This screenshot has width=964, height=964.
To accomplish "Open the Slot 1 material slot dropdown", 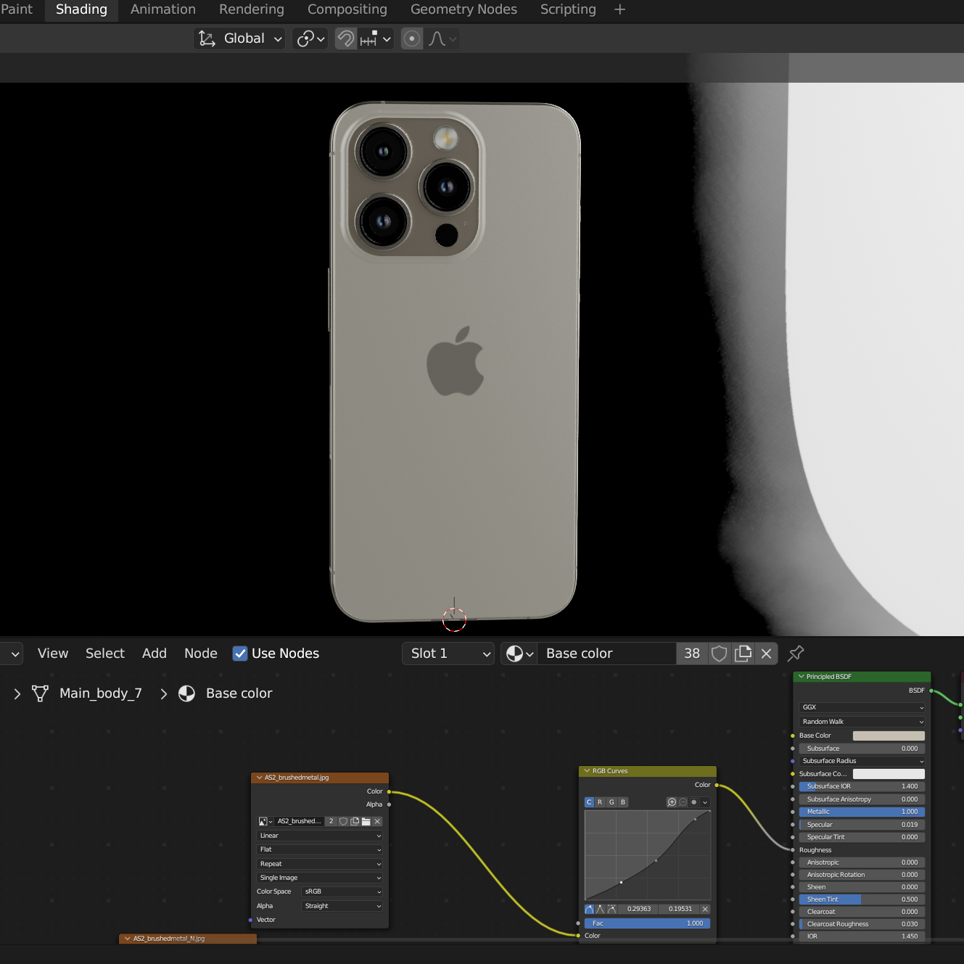I will 448,654.
